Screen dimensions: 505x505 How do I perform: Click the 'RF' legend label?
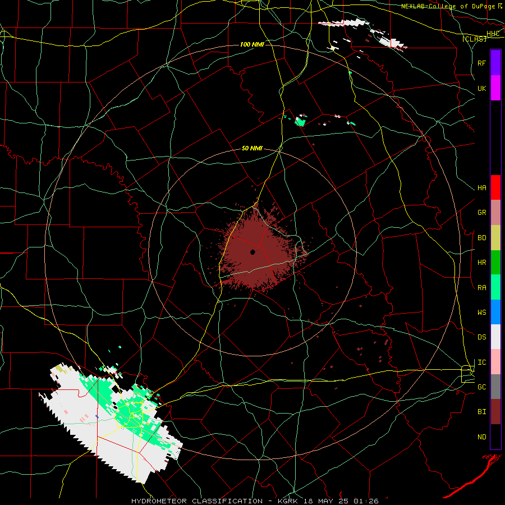click(x=481, y=63)
